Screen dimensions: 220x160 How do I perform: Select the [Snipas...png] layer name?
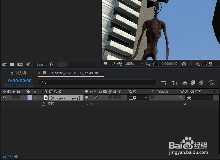pyautogui.click(x=65, y=98)
